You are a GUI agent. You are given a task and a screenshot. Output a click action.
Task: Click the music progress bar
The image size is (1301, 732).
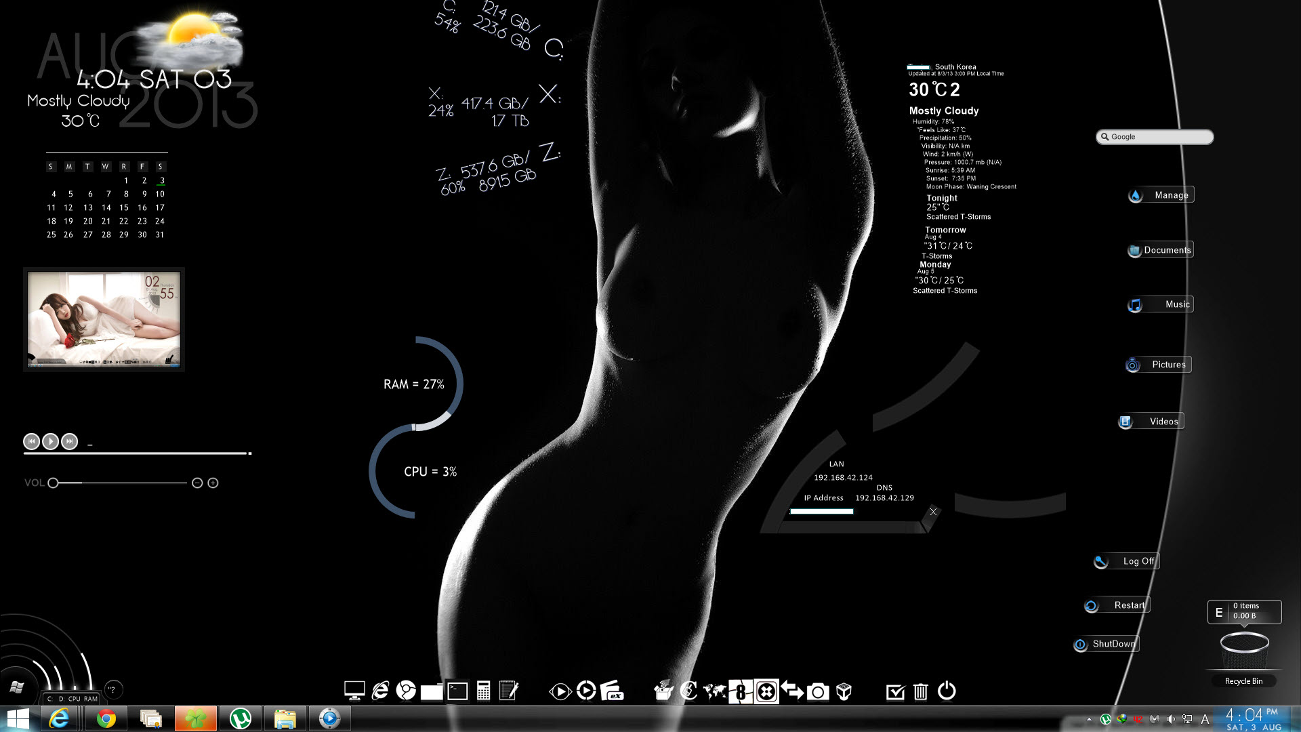[x=138, y=453]
